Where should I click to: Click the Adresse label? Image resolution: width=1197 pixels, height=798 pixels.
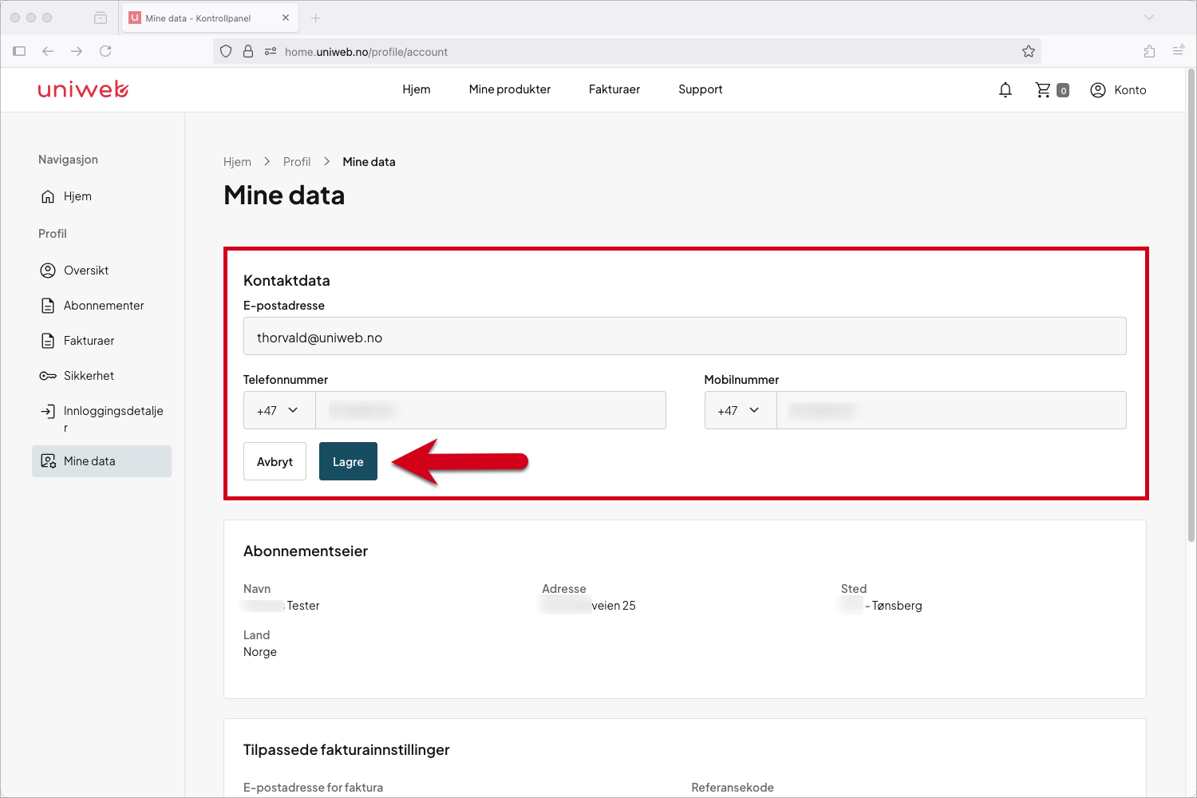[564, 589]
